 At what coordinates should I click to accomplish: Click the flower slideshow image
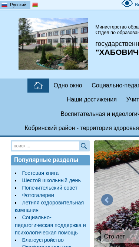coord(116,194)
